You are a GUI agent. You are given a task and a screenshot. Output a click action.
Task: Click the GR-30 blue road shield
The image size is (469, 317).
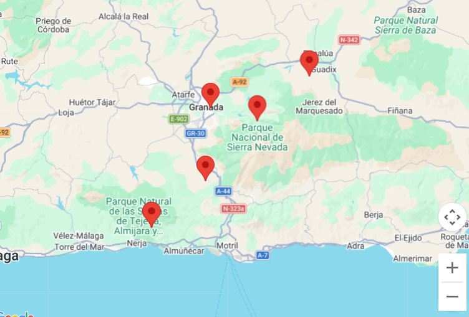pyautogui.click(x=195, y=133)
